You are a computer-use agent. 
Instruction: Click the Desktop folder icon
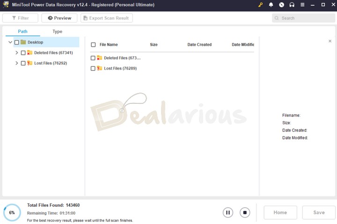(23, 42)
